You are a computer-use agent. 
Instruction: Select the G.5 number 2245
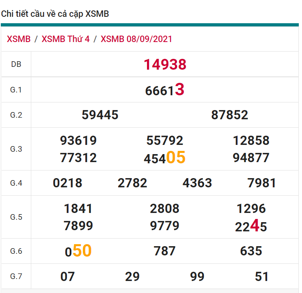click(x=251, y=227)
